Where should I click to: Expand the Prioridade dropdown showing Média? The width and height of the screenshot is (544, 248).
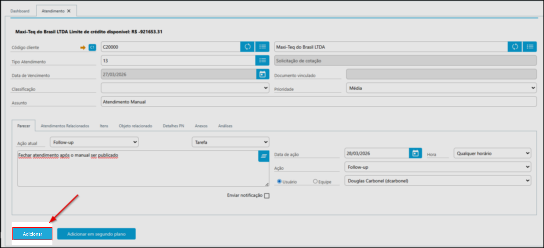pos(441,88)
